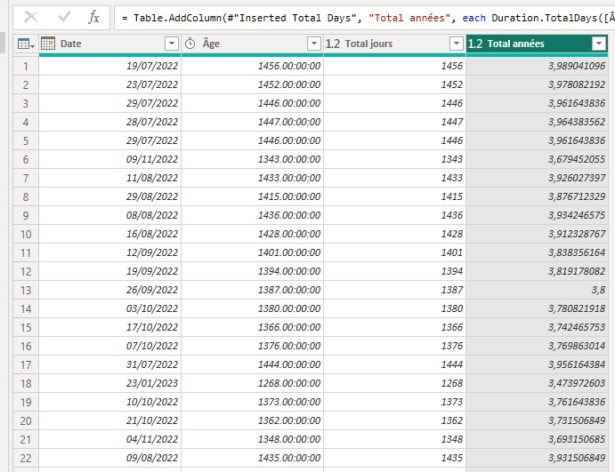Image resolution: width=615 pixels, height=472 pixels.
Task: Select date cell 23/07/2022
Action: click(109, 84)
